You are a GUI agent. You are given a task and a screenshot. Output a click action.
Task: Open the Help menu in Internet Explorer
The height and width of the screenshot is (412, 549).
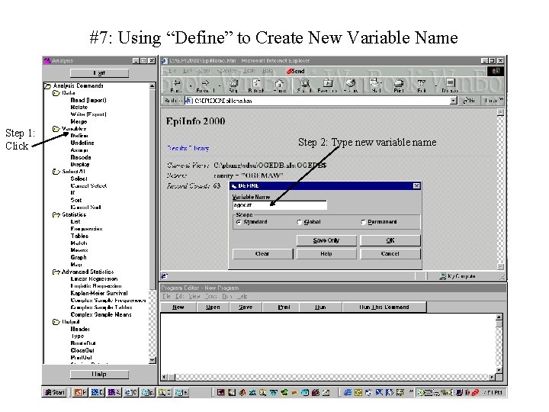click(268, 71)
